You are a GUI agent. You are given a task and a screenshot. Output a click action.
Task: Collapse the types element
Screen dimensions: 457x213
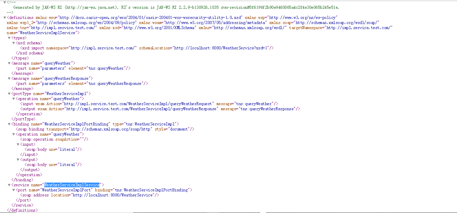[x=9, y=38]
